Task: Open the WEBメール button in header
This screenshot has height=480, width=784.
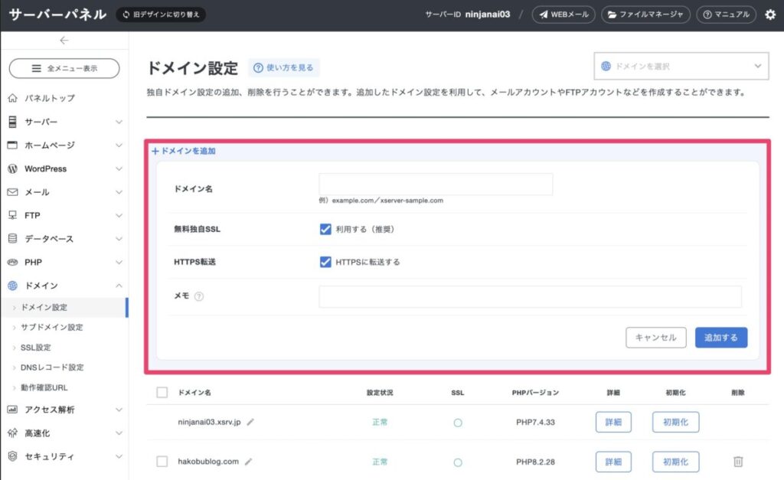Action: (x=563, y=15)
